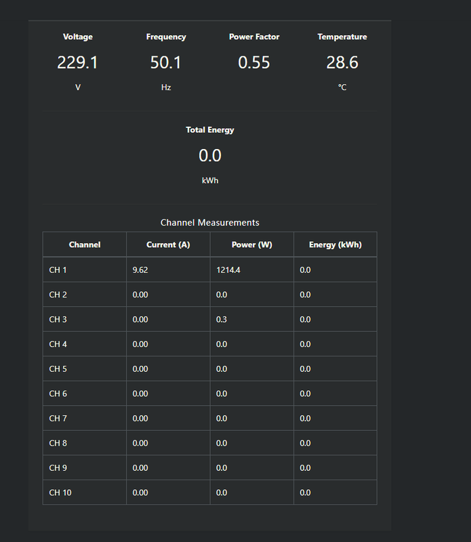Screen dimensions: 471x542
Task: Click the CH 10 current cell
Action: pyautogui.click(x=168, y=493)
